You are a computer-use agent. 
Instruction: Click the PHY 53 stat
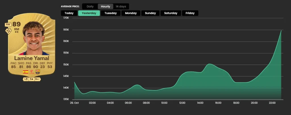click(50, 65)
